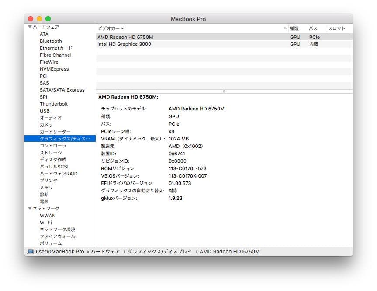Click the sort arrow in ビデオカード header
This screenshot has width=377, height=291.
click(x=285, y=28)
